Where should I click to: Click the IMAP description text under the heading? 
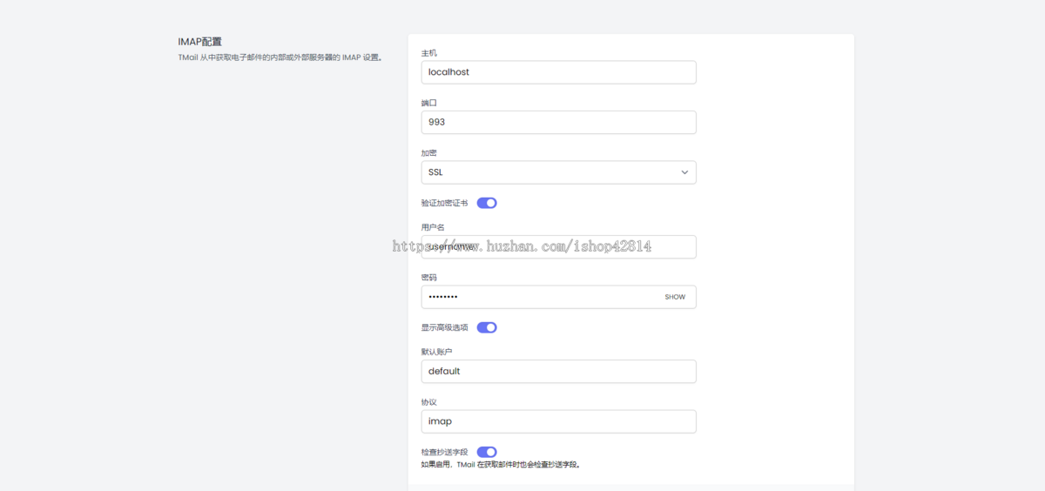[280, 57]
